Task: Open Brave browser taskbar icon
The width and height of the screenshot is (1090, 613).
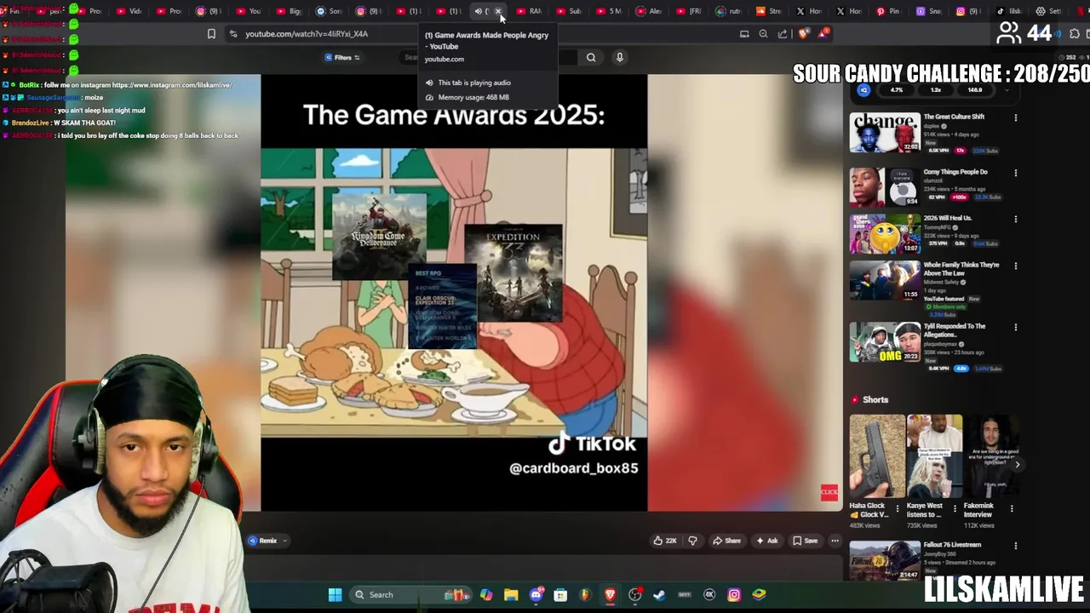Action: (x=610, y=595)
